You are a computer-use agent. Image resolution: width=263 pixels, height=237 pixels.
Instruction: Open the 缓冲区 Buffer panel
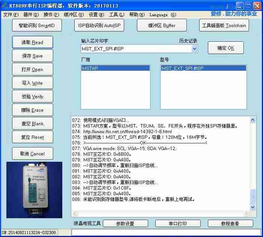[x=162, y=25]
